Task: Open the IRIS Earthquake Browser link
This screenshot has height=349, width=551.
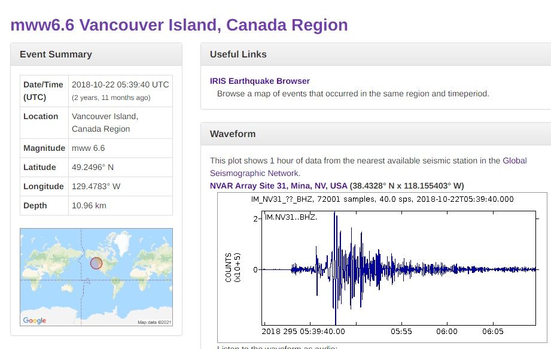Action: click(260, 81)
